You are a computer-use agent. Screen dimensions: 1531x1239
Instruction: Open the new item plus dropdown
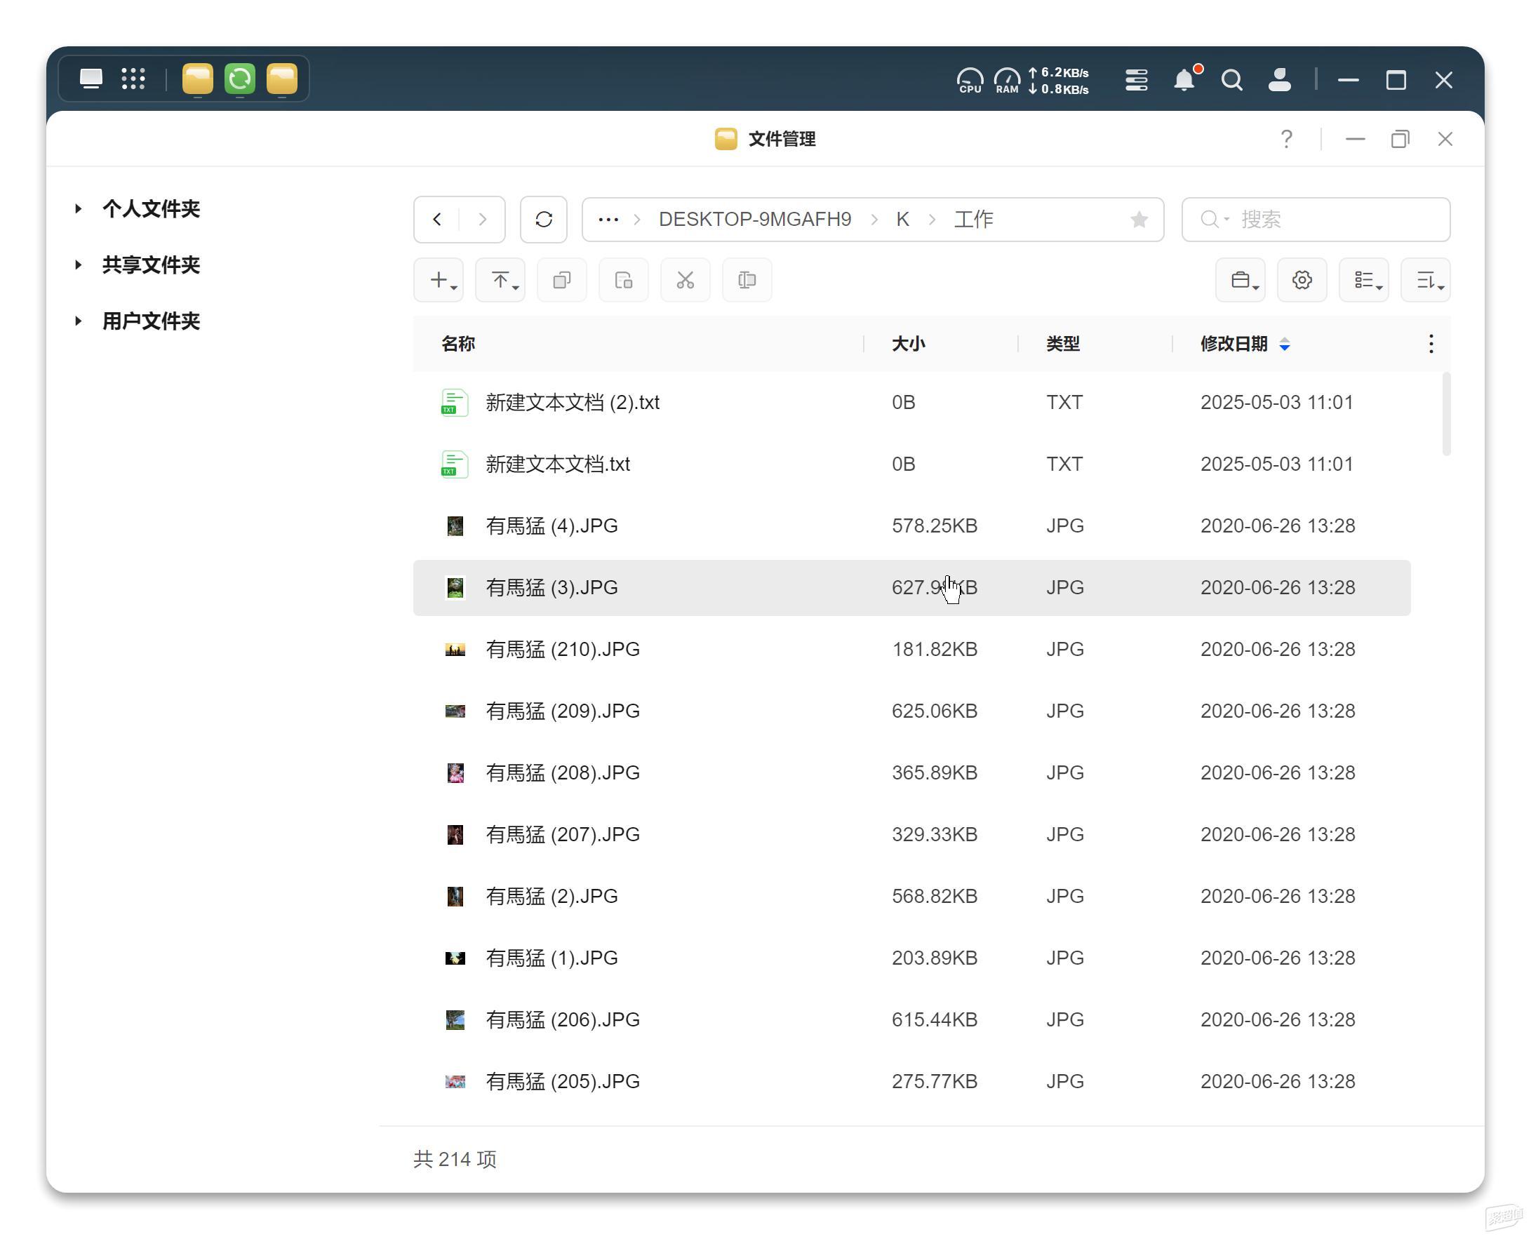tap(439, 280)
